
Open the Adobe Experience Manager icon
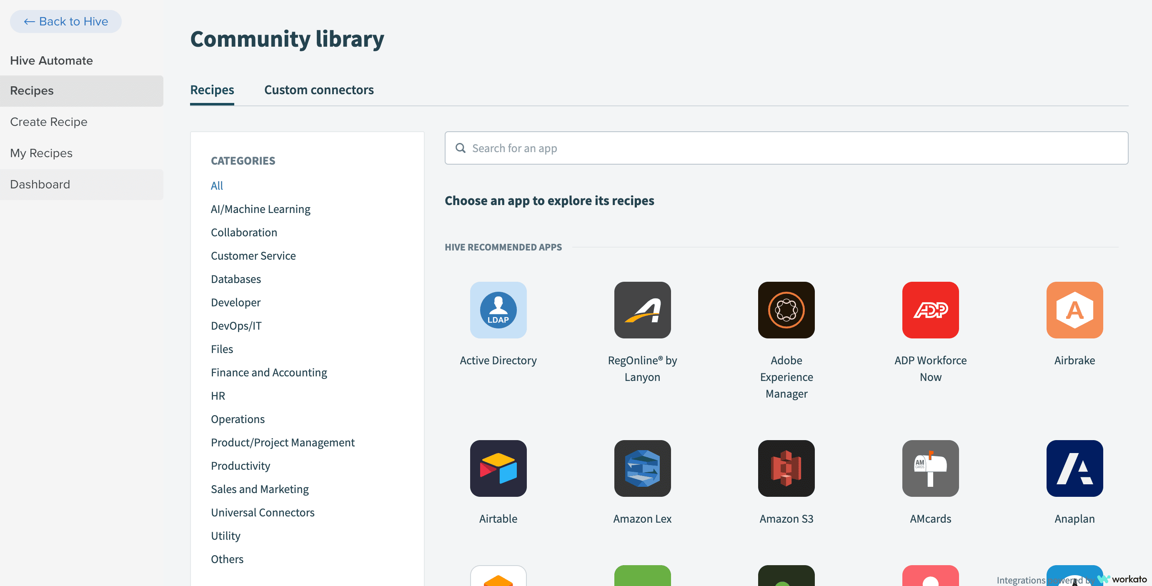[x=786, y=310]
